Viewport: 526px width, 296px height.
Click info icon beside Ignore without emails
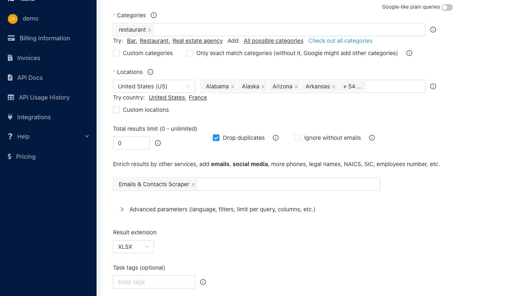click(372, 138)
